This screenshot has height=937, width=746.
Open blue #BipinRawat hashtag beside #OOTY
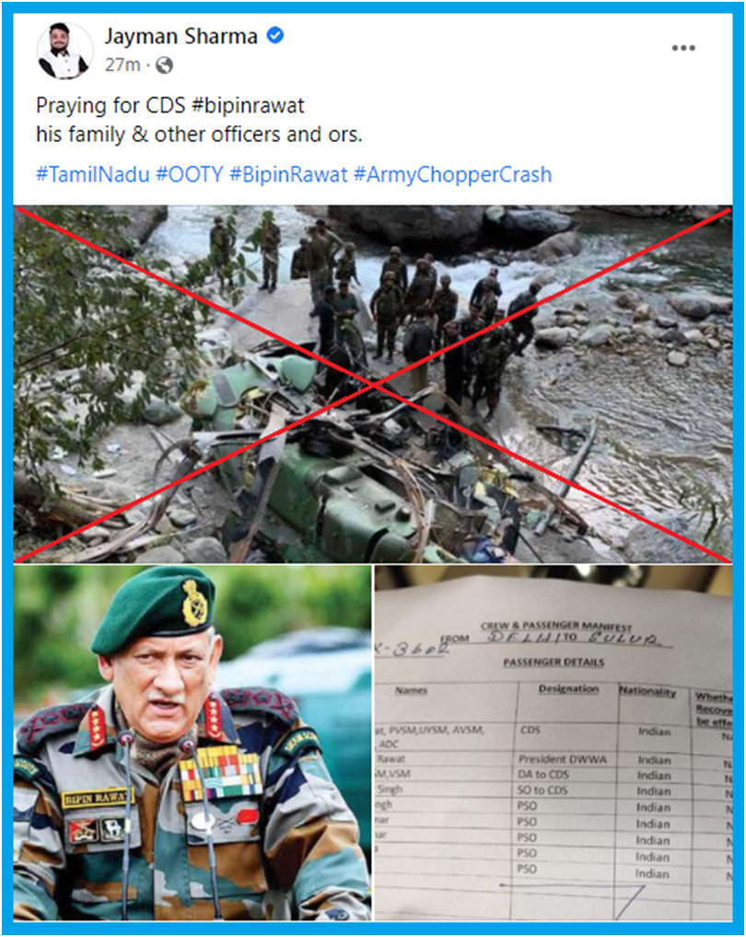click(288, 174)
